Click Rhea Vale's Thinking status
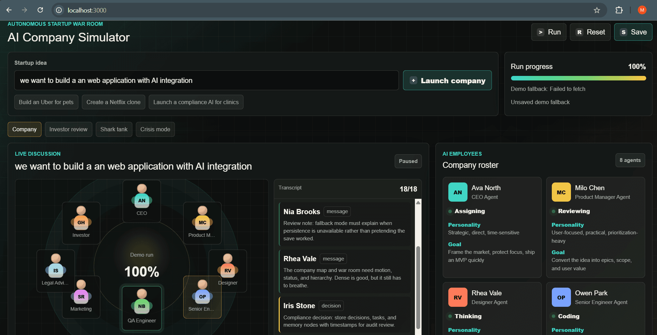Screen dimensions: 657x335 point(465,316)
